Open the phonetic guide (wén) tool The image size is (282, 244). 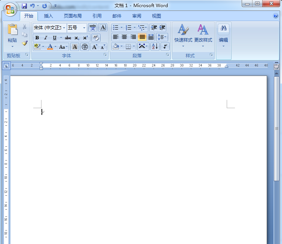tap(93, 27)
